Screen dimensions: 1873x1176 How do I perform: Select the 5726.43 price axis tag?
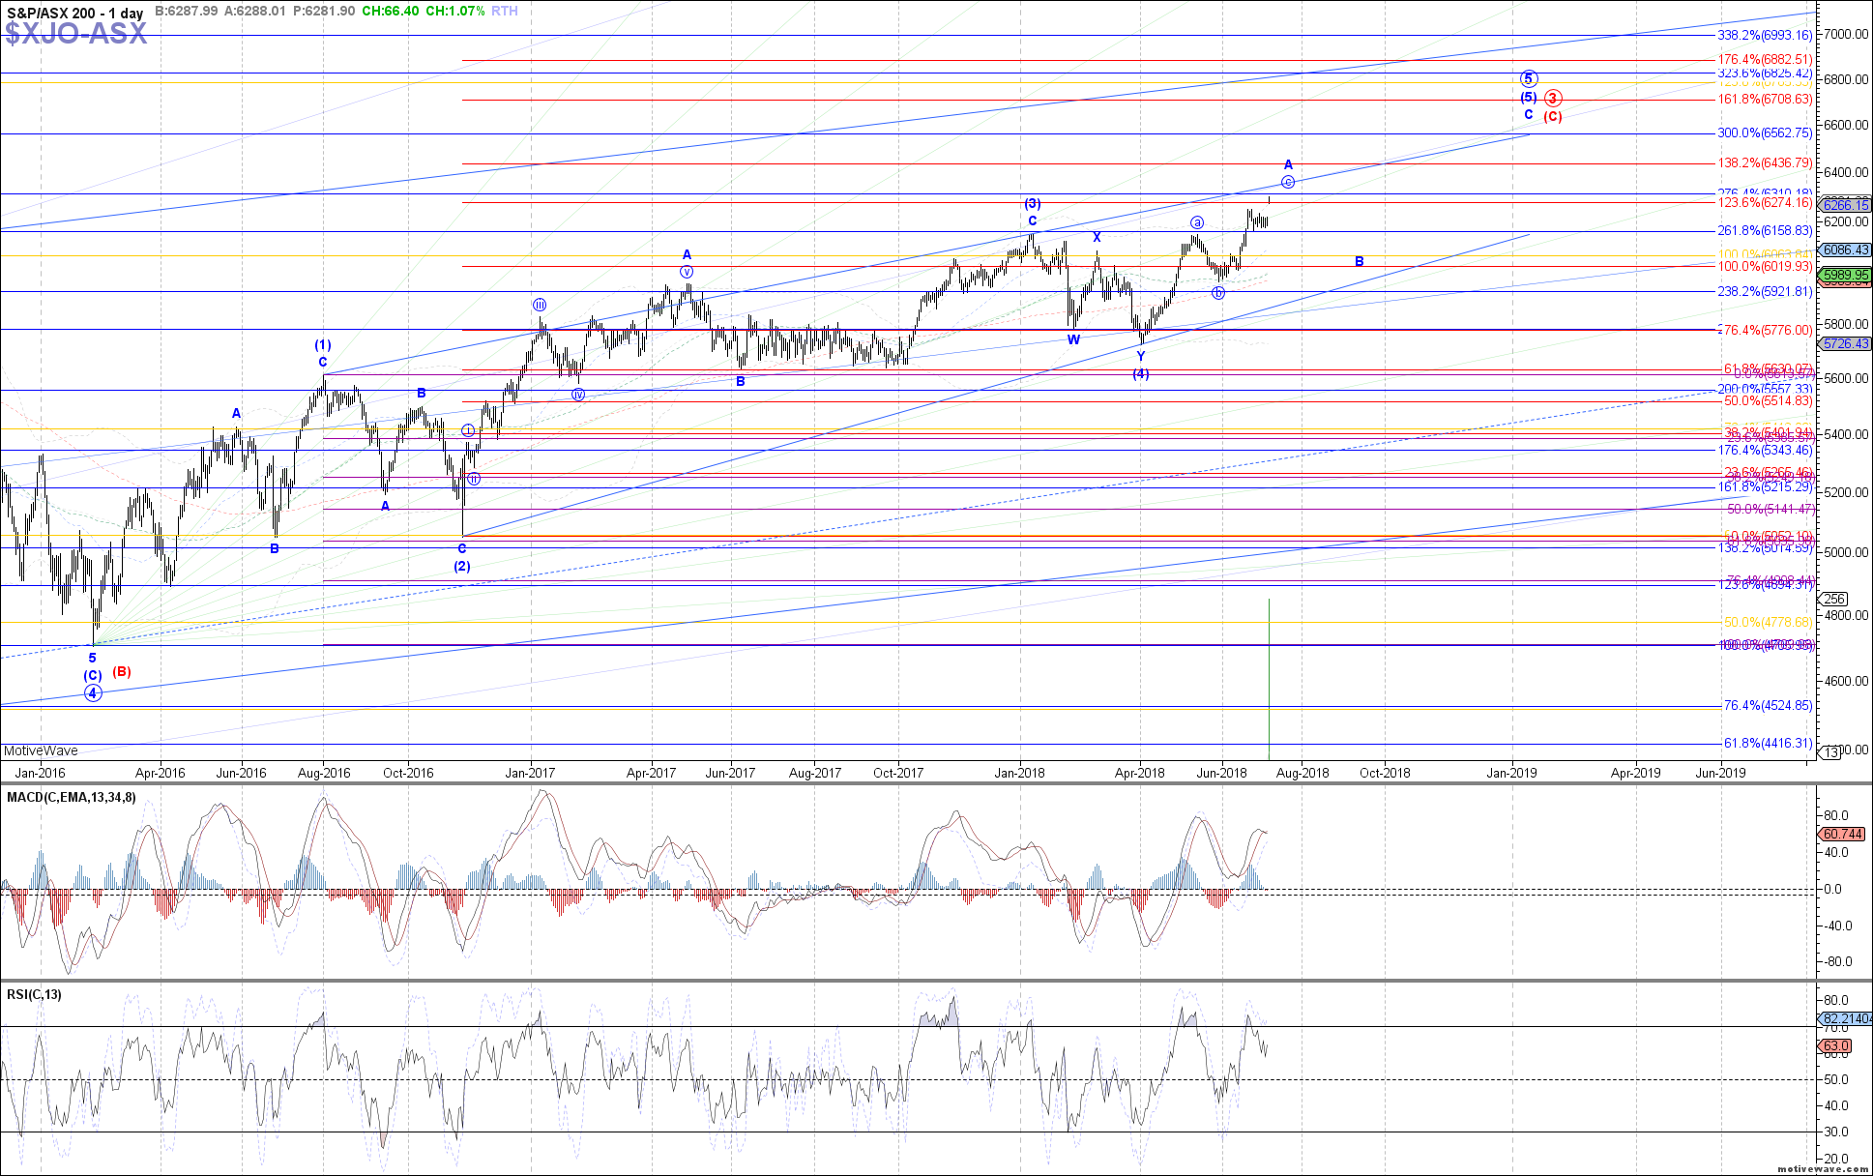click(x=1845, y=343)
